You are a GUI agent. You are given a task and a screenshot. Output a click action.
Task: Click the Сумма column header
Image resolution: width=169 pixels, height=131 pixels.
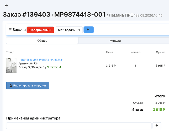[161, 52]
